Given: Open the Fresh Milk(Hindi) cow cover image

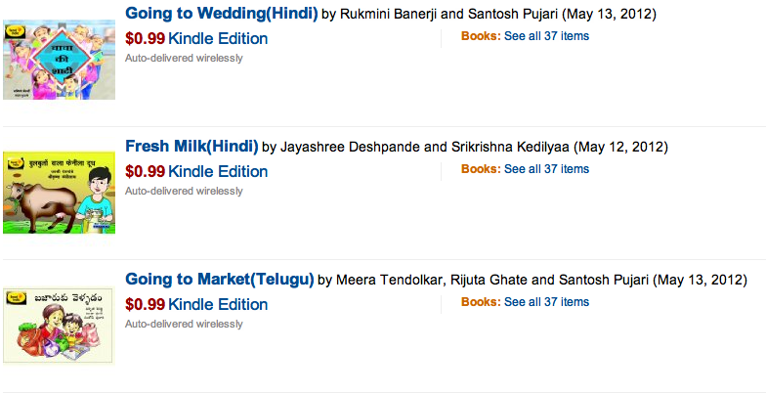Looking at the screenshot, I should (59, 192).
